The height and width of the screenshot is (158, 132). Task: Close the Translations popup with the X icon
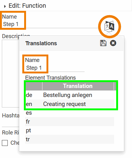[113, 43]
